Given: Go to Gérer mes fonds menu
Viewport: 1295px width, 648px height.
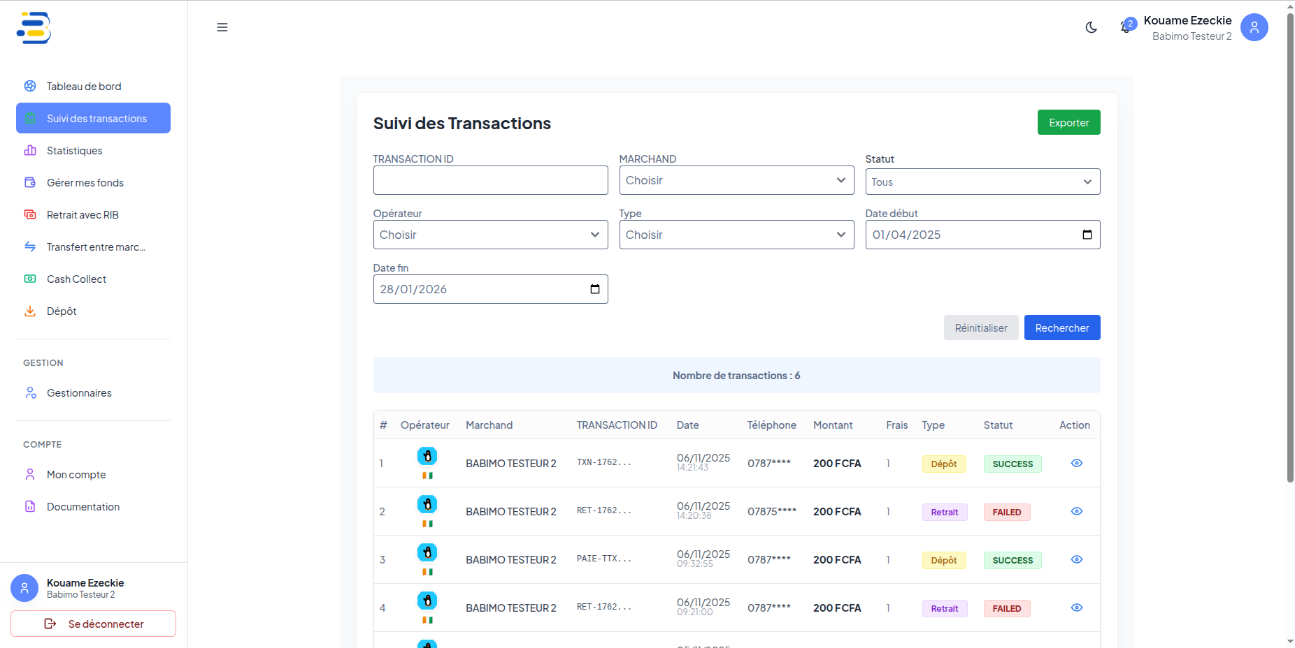Looking at the screenshot, I should coord(85,183).
